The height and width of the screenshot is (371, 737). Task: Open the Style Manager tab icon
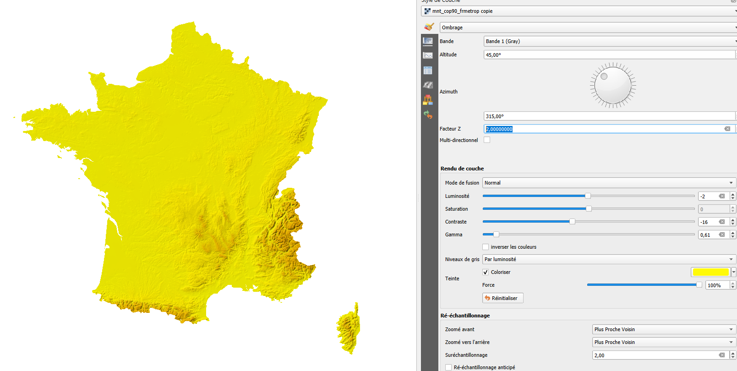coord(428,100)
